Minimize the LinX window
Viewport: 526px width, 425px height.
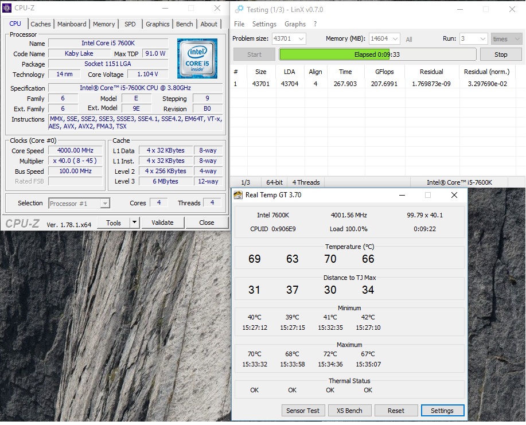tap(460, 9)
